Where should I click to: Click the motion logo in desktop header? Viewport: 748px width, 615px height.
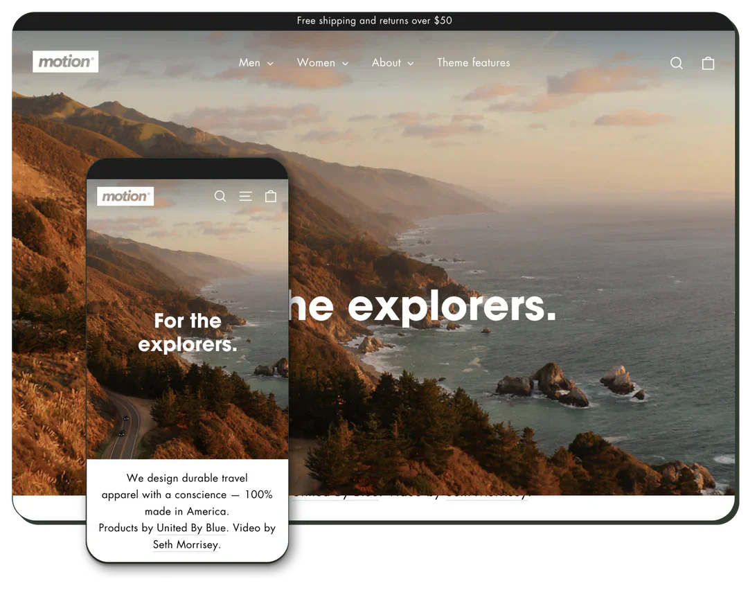(66, 61)
